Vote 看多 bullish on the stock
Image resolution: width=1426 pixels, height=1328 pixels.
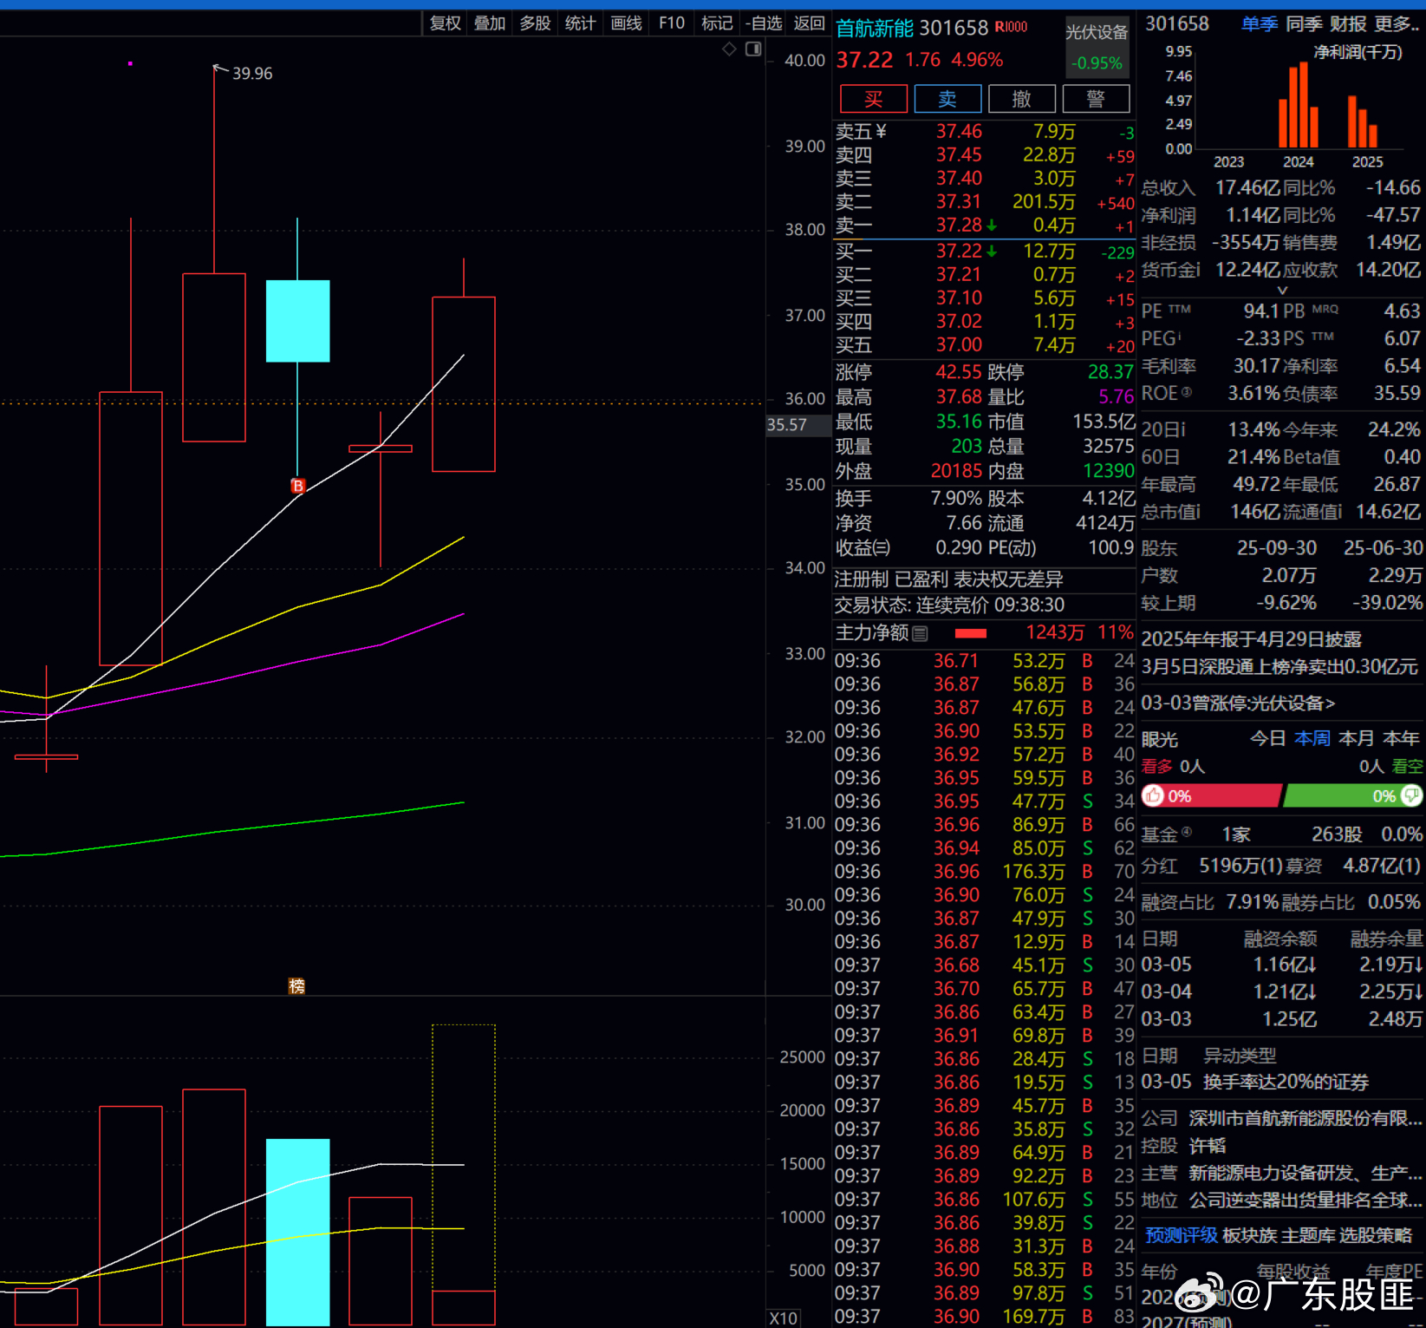1156,766
